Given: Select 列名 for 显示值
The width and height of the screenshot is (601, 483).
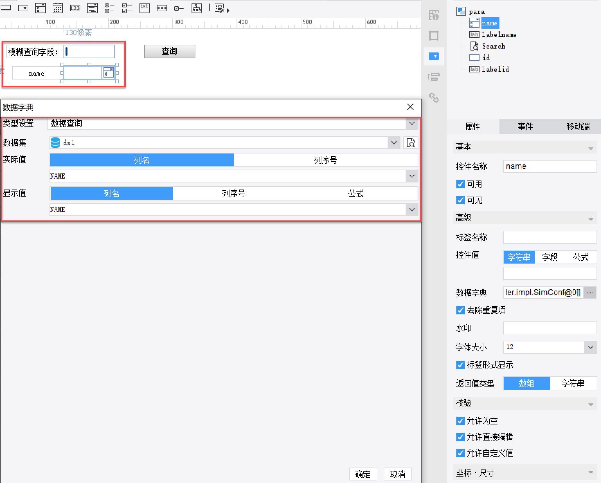Looking at the screenshot, I should (x=112, y=193).
